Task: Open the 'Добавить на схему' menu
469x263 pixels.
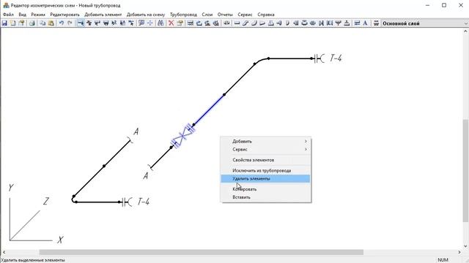Action: click(146, 15)
